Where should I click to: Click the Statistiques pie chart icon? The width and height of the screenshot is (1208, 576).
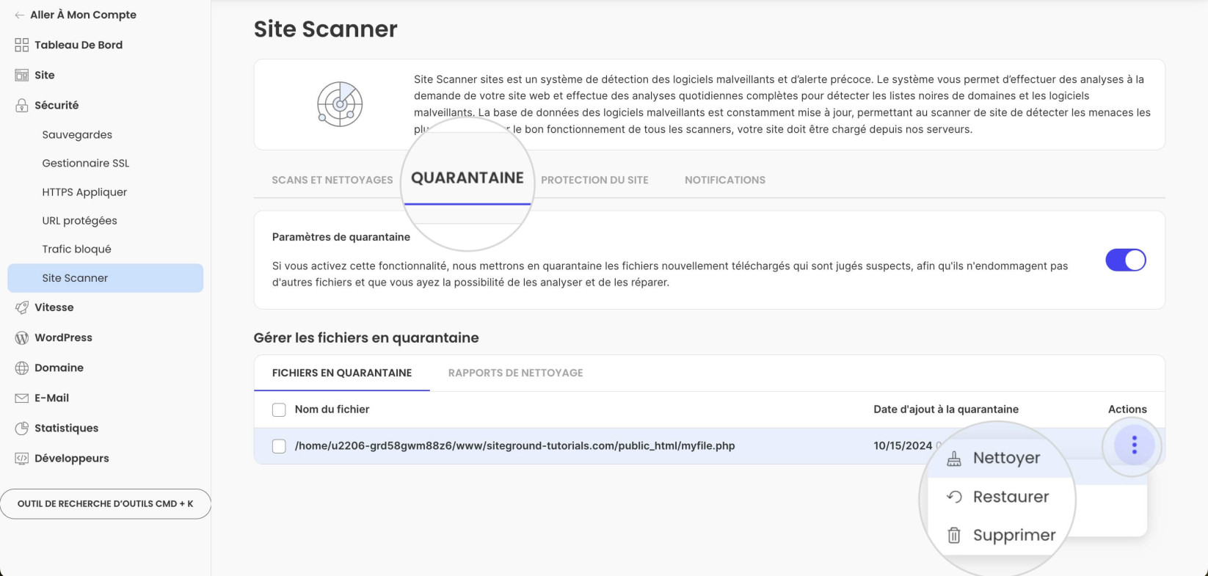coord(22,428)
